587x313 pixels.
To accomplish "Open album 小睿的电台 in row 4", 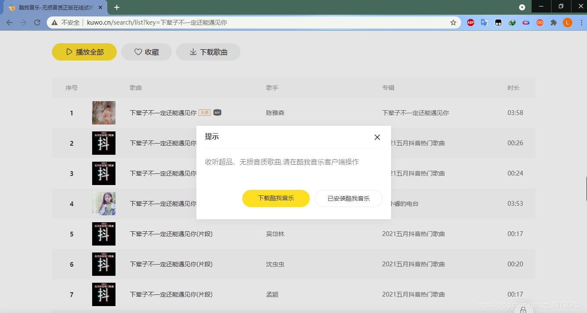I will (405, 204).
